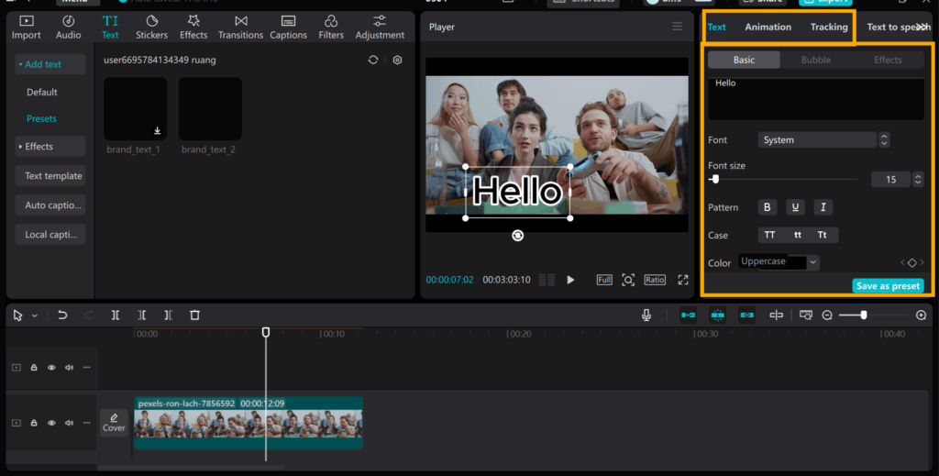Delete right of playhead trim tool
The height and width of the screenshot is (476, 939).
coord(169,315)
